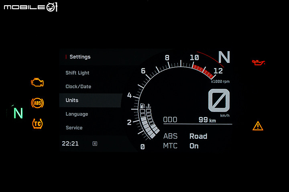This screenshot has height=192, width=289.
Task: Click the orange general warning triangle
Action: point(258,126)
